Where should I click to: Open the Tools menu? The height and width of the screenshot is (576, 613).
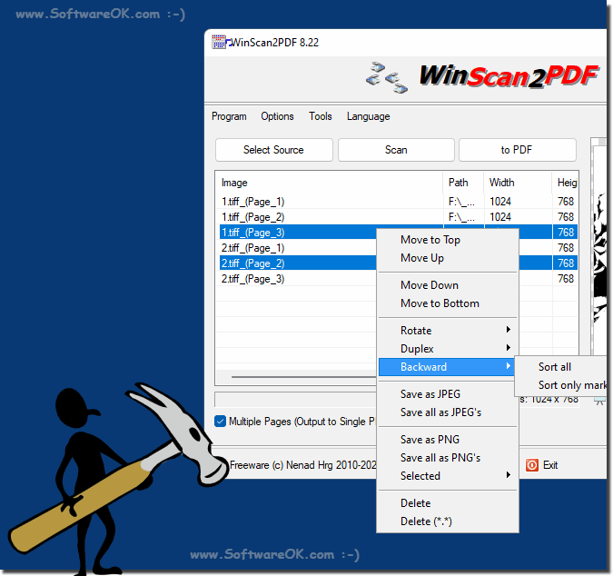click(321, 116)
